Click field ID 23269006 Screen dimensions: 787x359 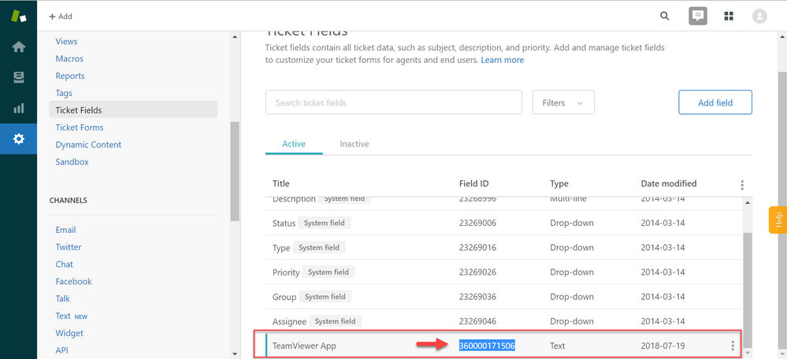coord(478,223)
